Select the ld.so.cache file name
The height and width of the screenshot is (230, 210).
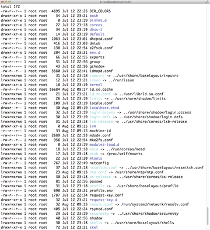point(101,90)
